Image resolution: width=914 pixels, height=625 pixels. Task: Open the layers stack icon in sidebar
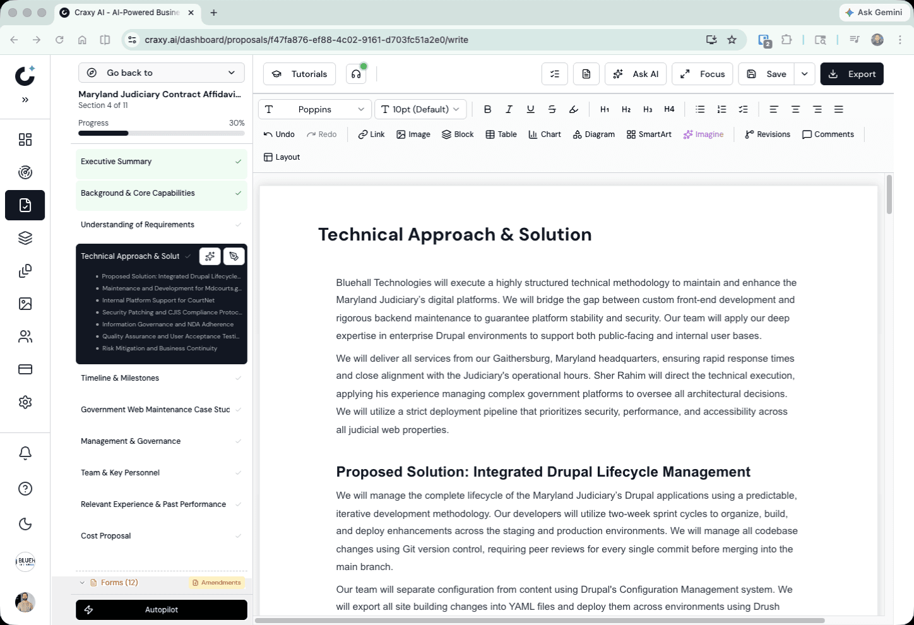25,238
